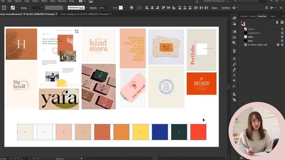This screenshot has width=285, height=160.
Task: Click vertical distribute bottom icon
Action: (x=190, y=8)
